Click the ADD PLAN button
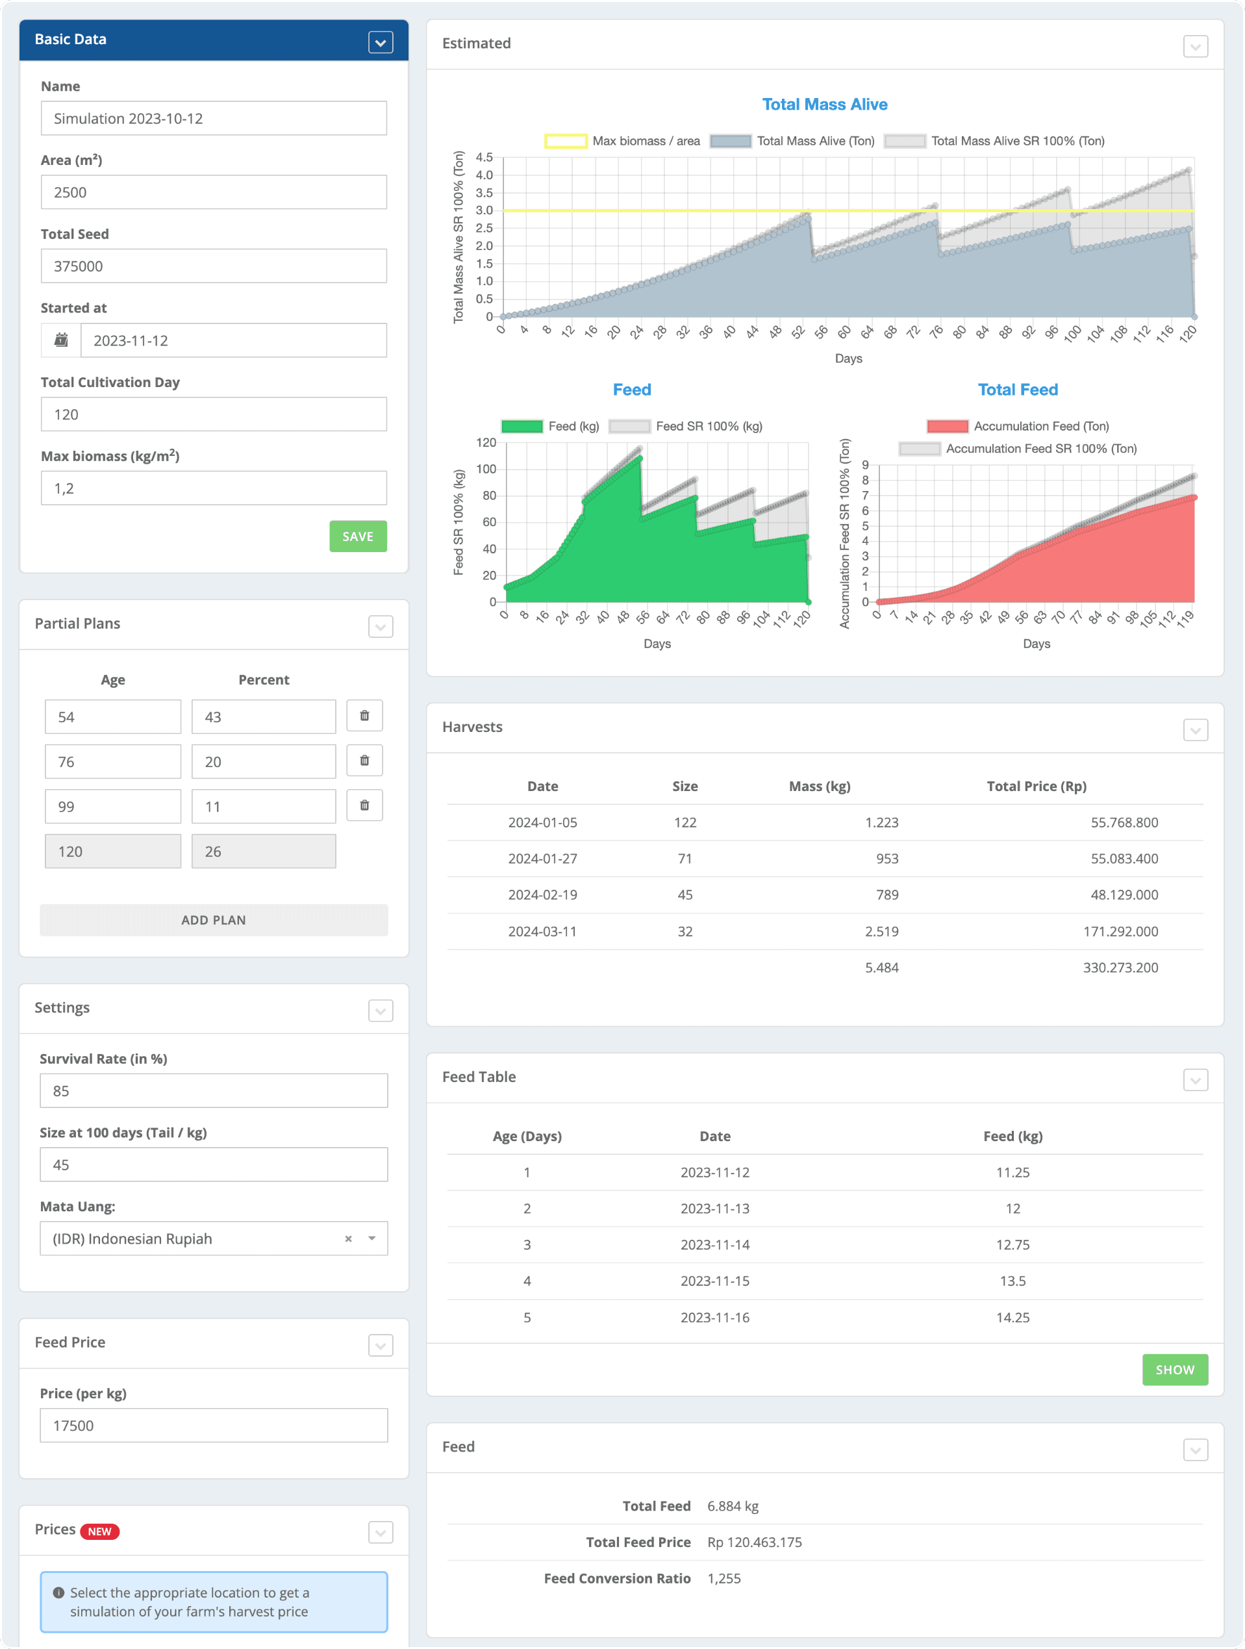Viewport: 1245px width, 1649px height. coord(213,920)
